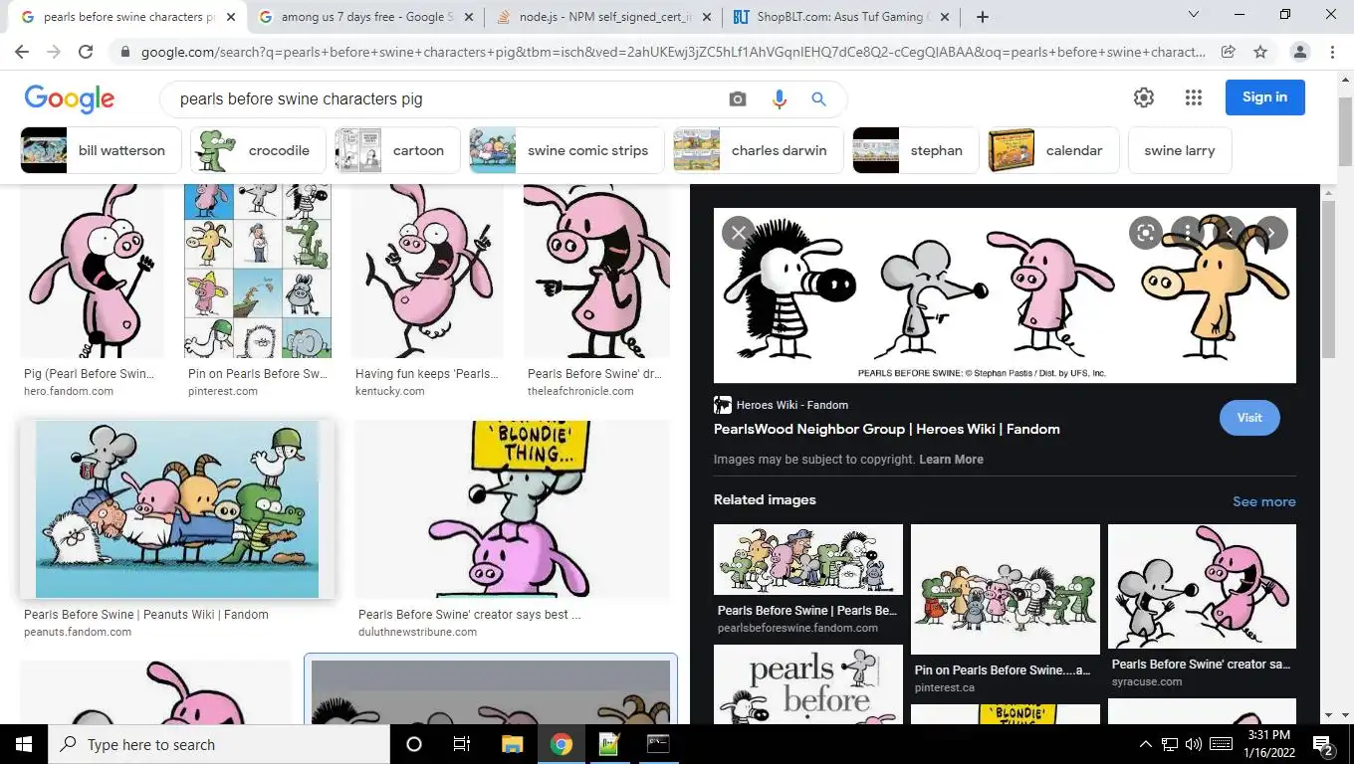Open related image from syracuse.com
The width and height of the screenshot is (1354, 764).
[x=1202, y=587]
